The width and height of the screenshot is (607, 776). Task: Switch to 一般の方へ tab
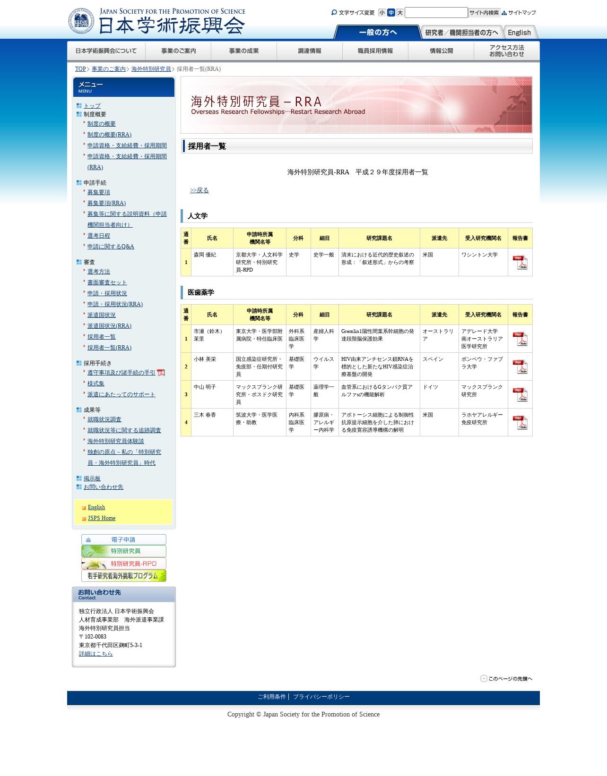(x=377, y=32)
